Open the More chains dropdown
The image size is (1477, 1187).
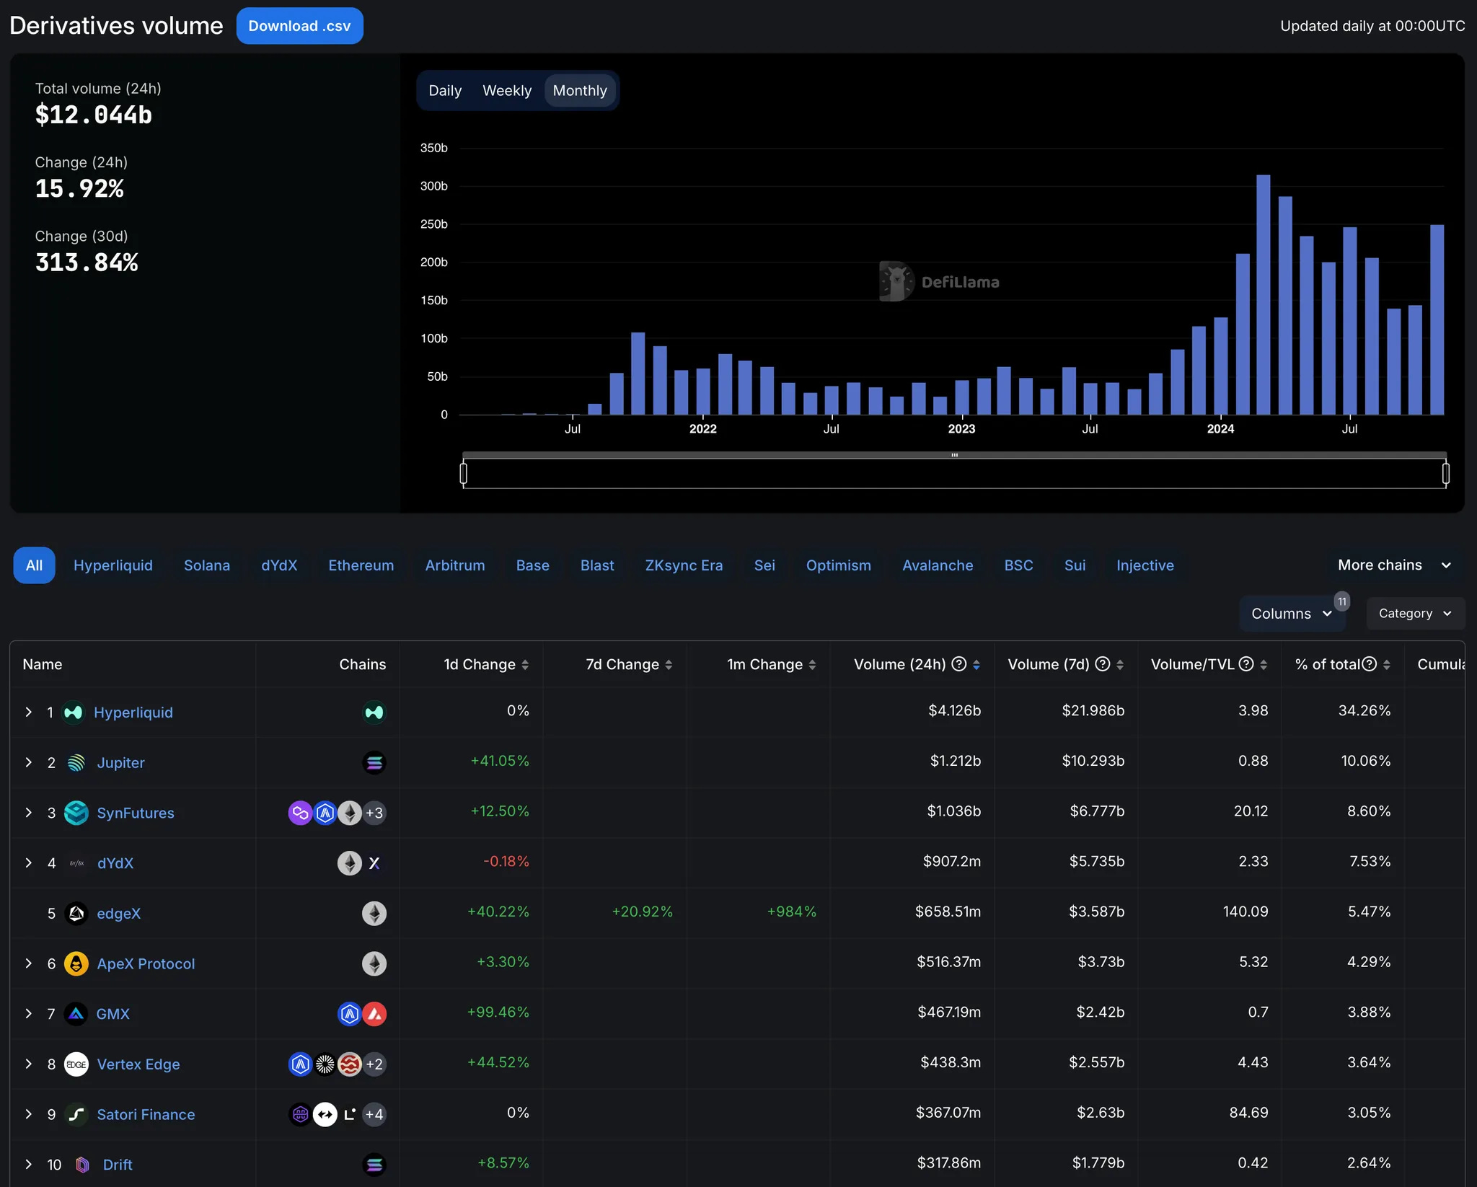click(1395, 565)
